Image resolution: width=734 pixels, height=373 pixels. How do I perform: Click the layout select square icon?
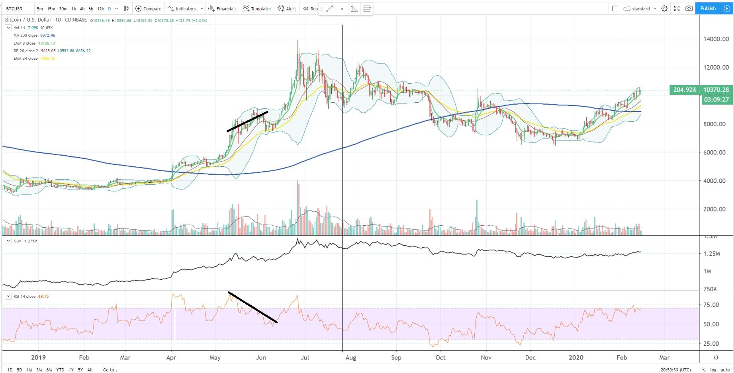pos(615,8)
